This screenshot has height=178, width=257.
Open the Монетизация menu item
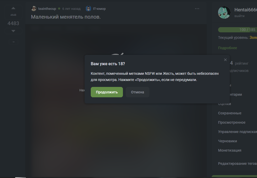point(230,150)
